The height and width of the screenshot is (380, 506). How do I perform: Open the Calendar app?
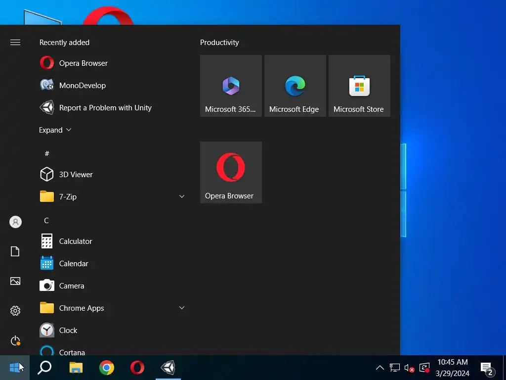[111, 264]
